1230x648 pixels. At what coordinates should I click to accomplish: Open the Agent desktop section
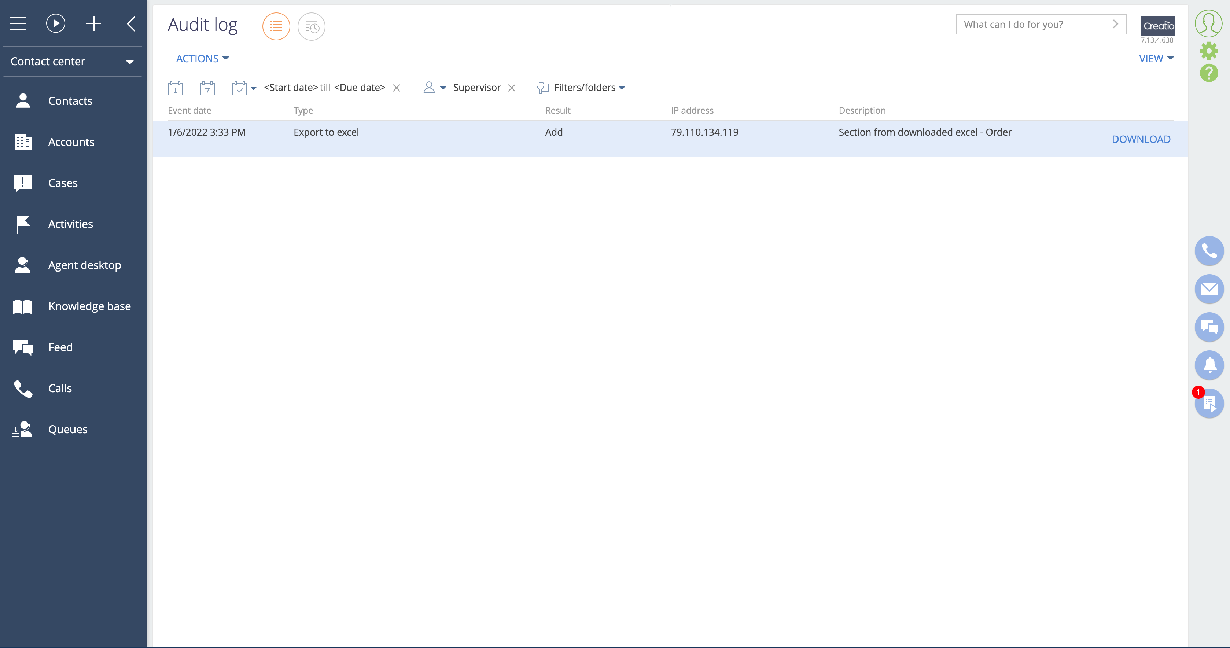coord(85,265)
